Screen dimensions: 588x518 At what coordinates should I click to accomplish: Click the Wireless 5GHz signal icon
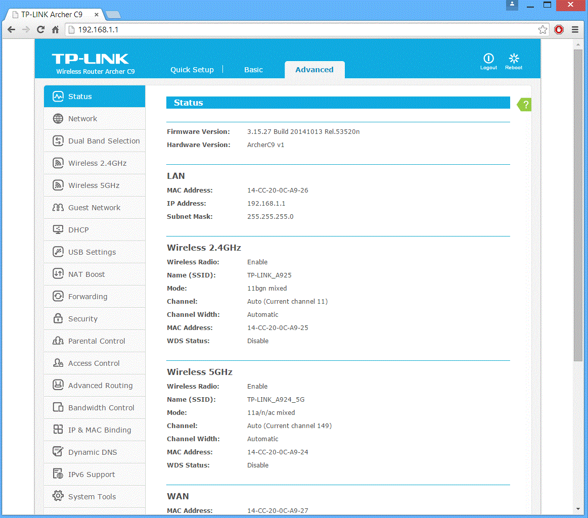[x=58, y=185]
